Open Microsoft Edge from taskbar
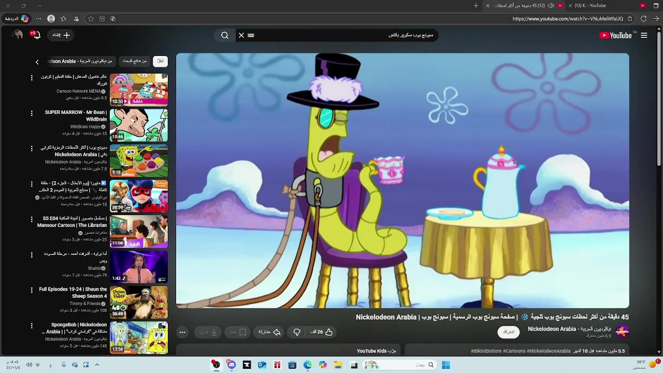Screen dimensions: 663x373 pyautogui.click(x=308, y=365)
